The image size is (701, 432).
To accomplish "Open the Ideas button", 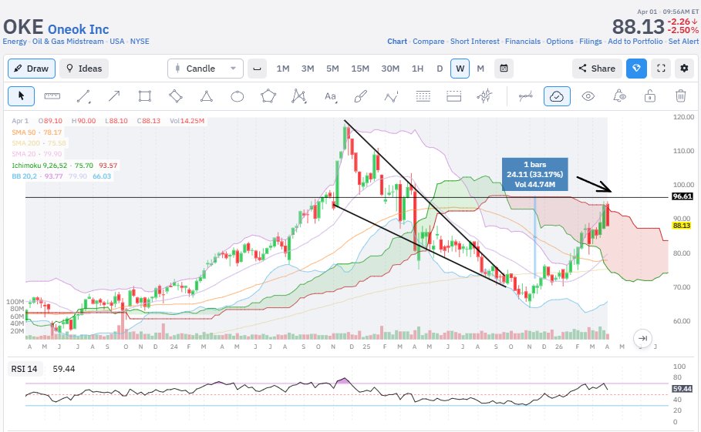I will pos(84,69).
